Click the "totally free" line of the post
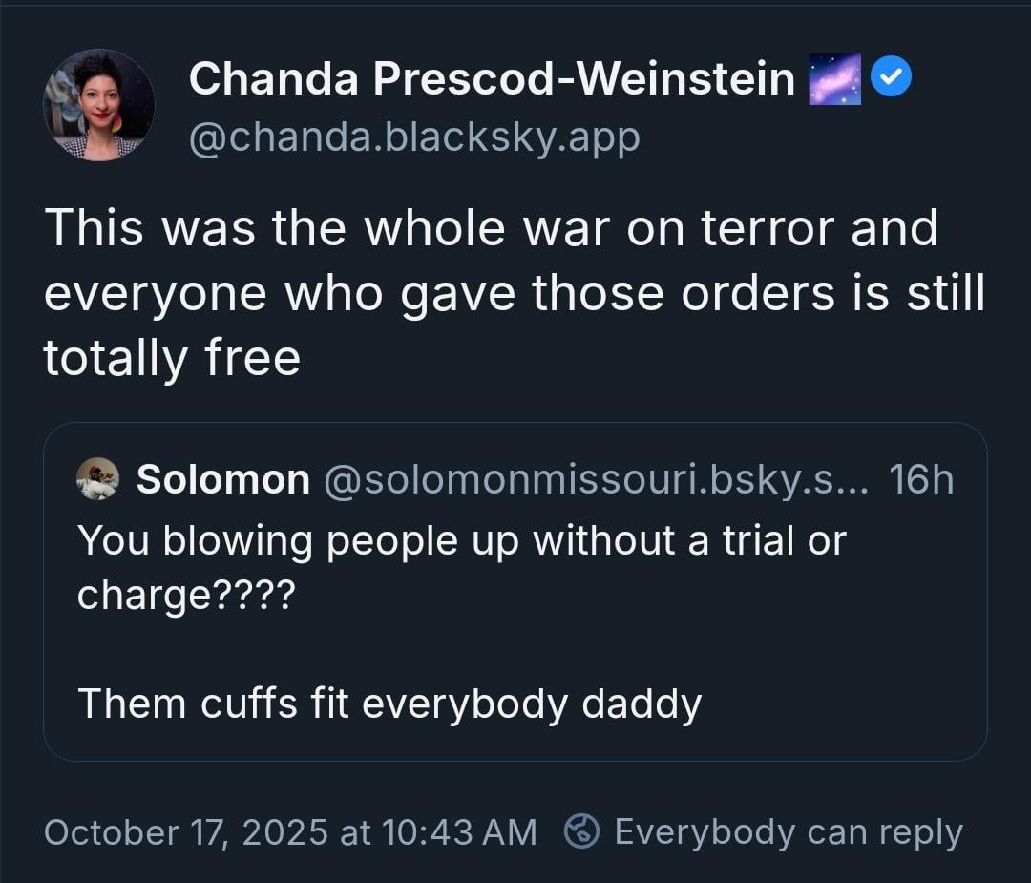 [172, 358]
